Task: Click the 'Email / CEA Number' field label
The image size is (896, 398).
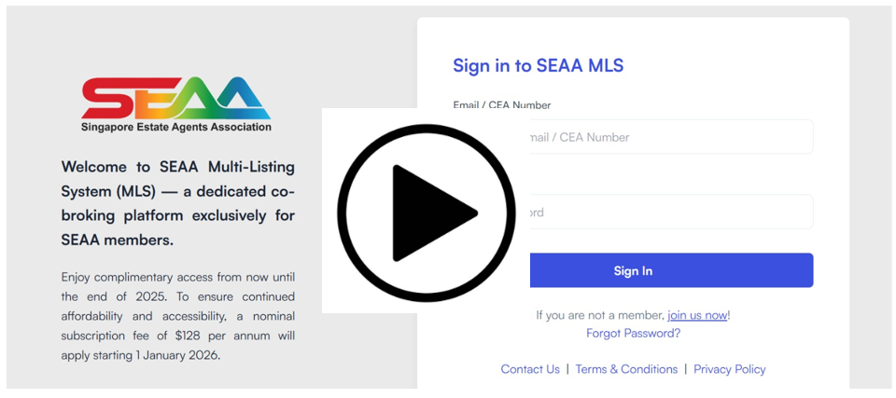Action: pyautogui.click(x=502, y=105)
